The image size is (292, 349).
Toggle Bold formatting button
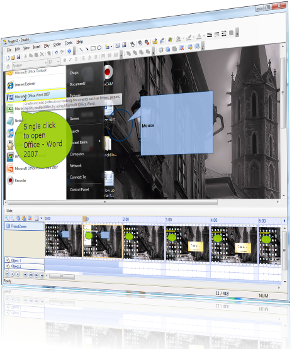(65, 60)
